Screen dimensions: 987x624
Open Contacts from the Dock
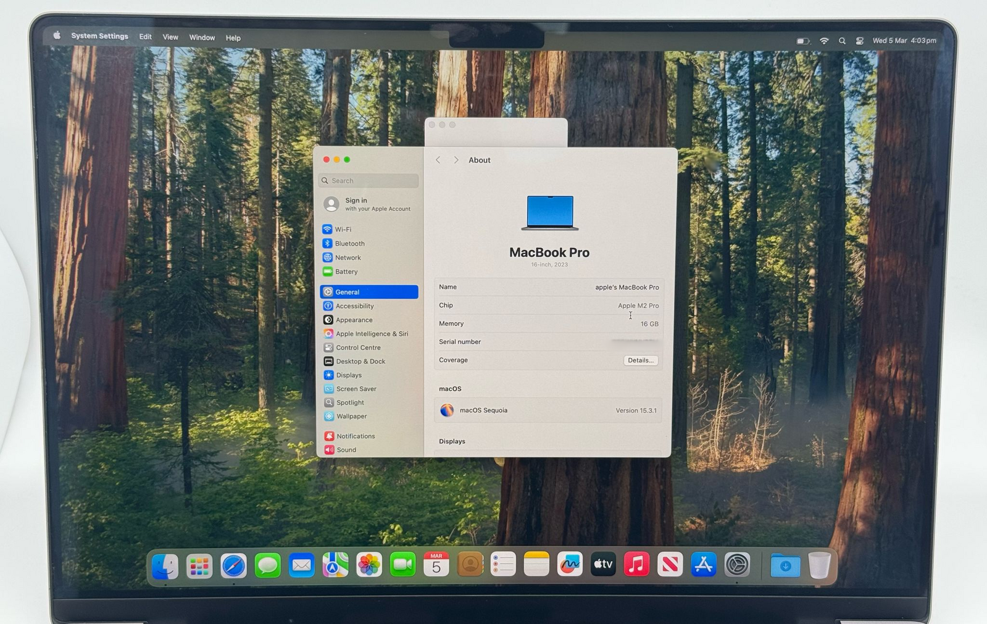pos(470,564)
